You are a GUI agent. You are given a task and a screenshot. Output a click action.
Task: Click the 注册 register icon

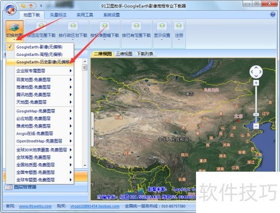pos(179,26)
